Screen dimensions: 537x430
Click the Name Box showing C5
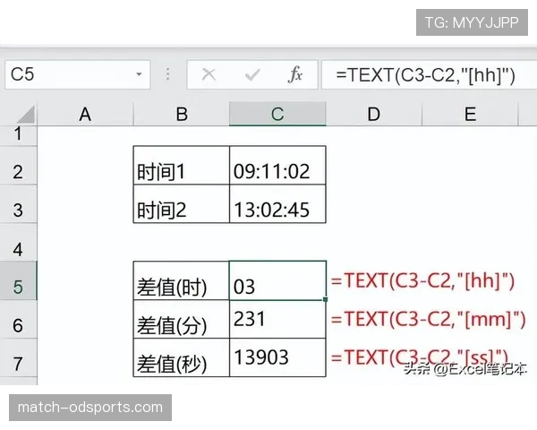click(77, 74)
